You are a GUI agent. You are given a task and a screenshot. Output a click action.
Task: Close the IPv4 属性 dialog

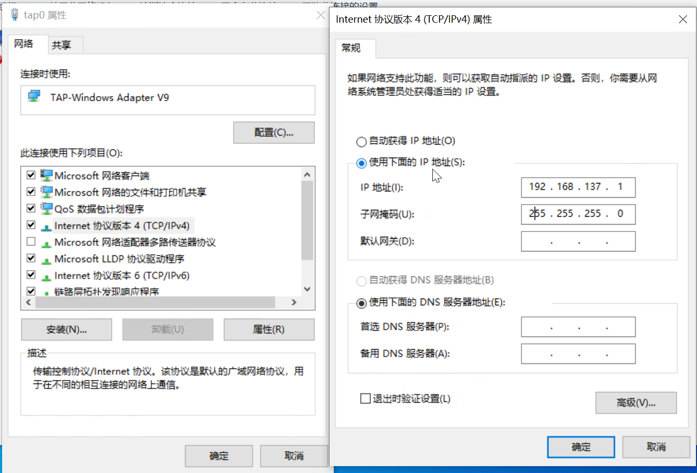683,20
